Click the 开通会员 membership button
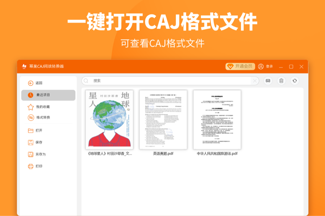The image size is (325, 216). coord(240,66)
